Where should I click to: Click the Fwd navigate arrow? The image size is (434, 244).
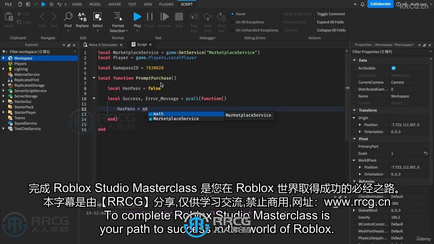point(54,17)
